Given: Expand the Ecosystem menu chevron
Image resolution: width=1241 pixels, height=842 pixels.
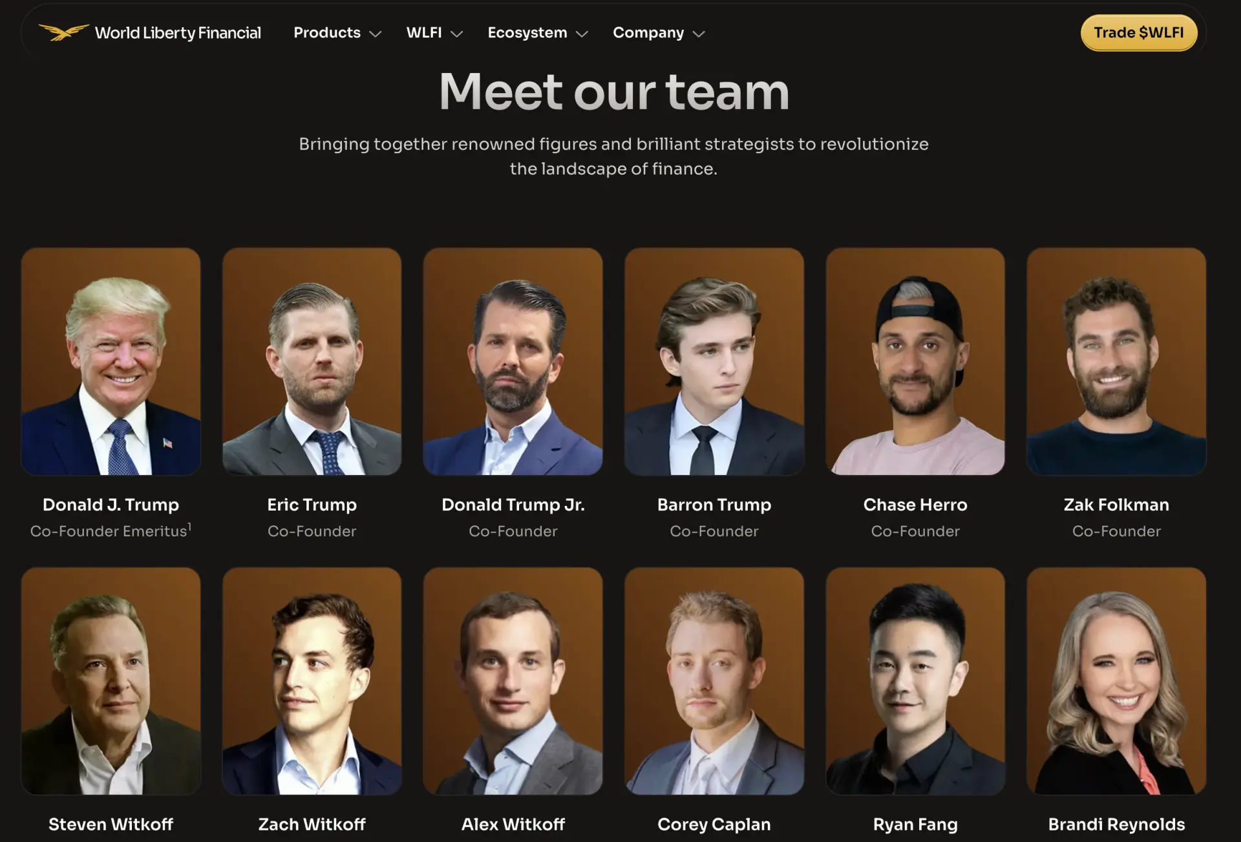Looking at the screenshot, I should point(582,34).
